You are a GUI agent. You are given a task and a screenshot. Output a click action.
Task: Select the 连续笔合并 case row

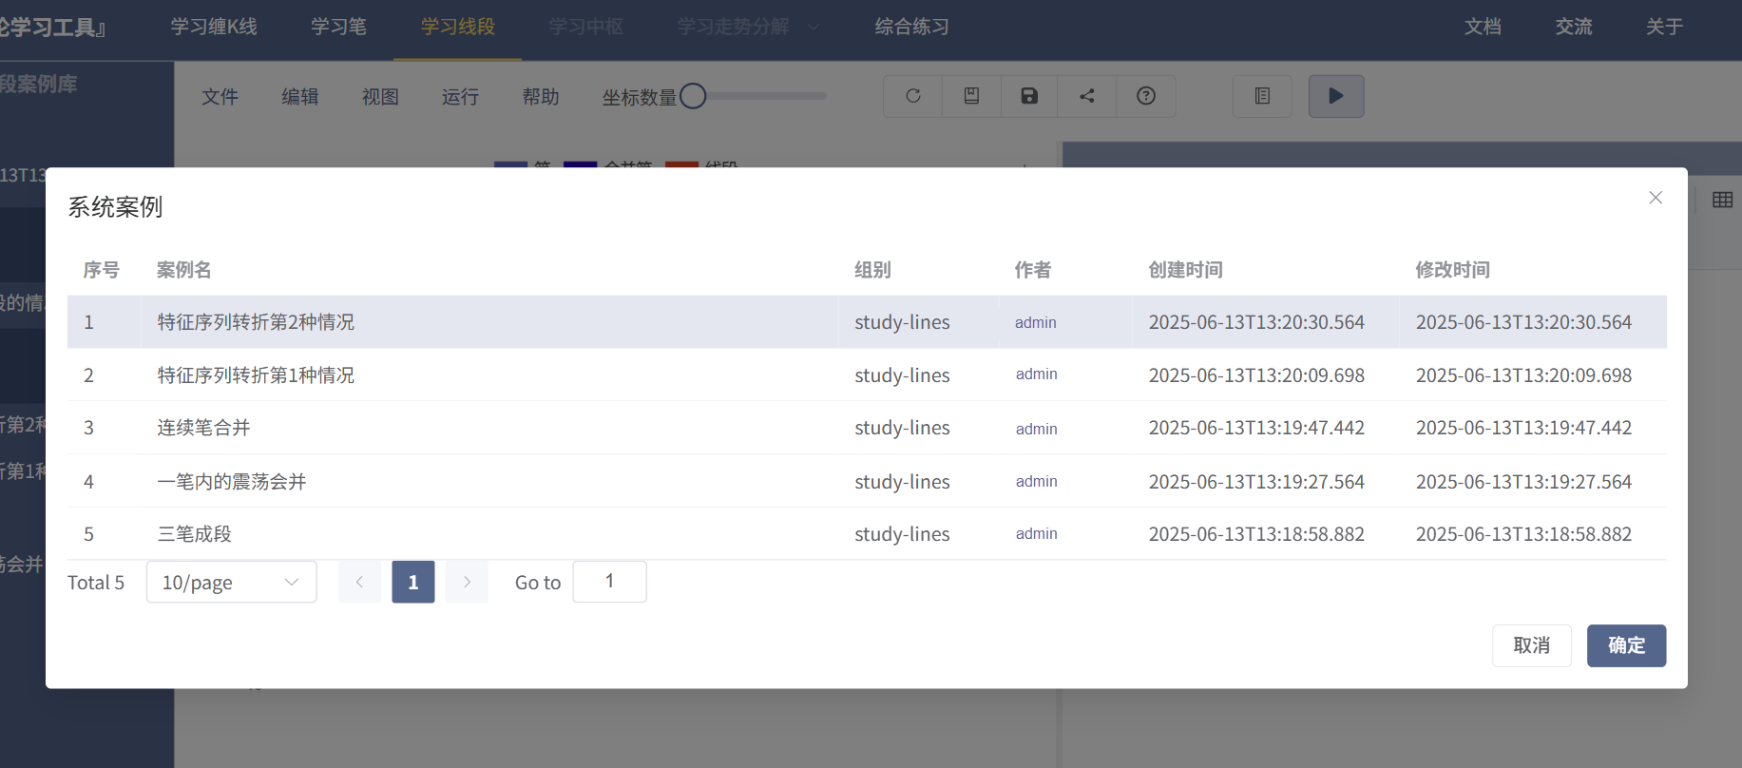pos(203,428)
